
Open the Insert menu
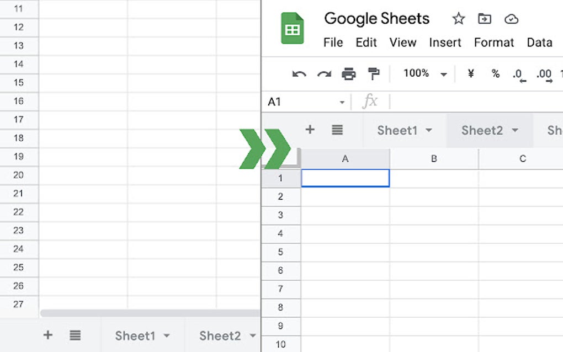tap(445, 42)
